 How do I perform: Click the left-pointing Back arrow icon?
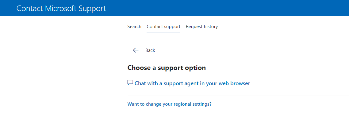pyautogui.click(x=136, y=50)
